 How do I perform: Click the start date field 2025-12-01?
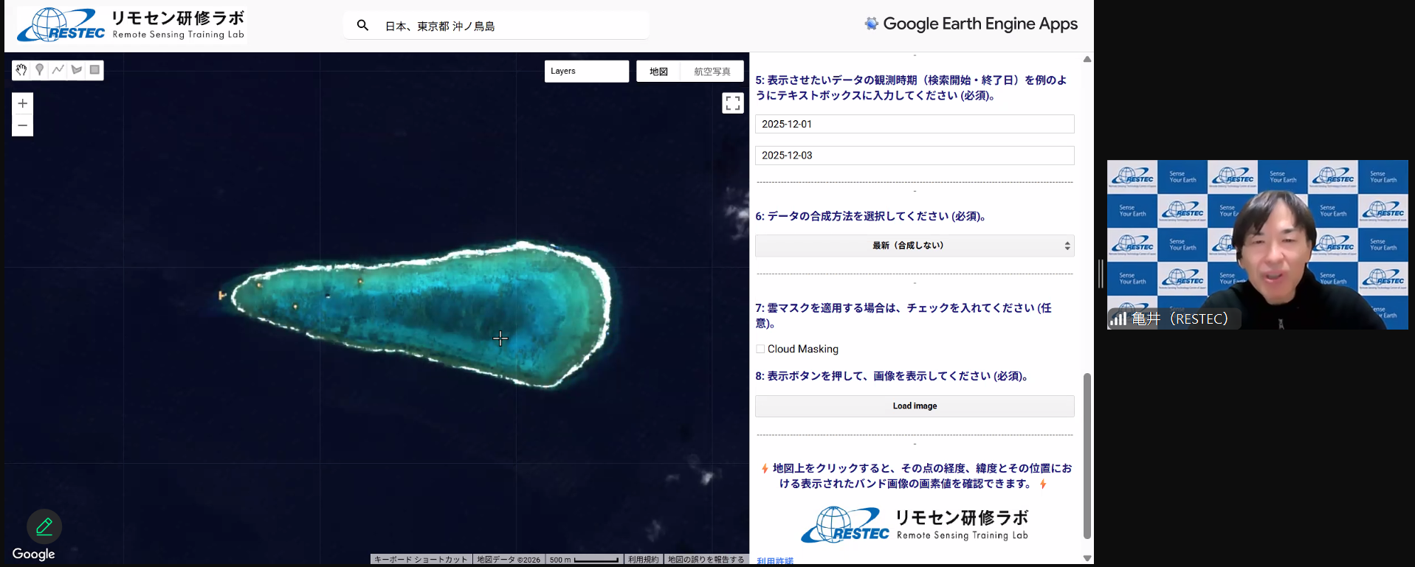coord(914,124)
